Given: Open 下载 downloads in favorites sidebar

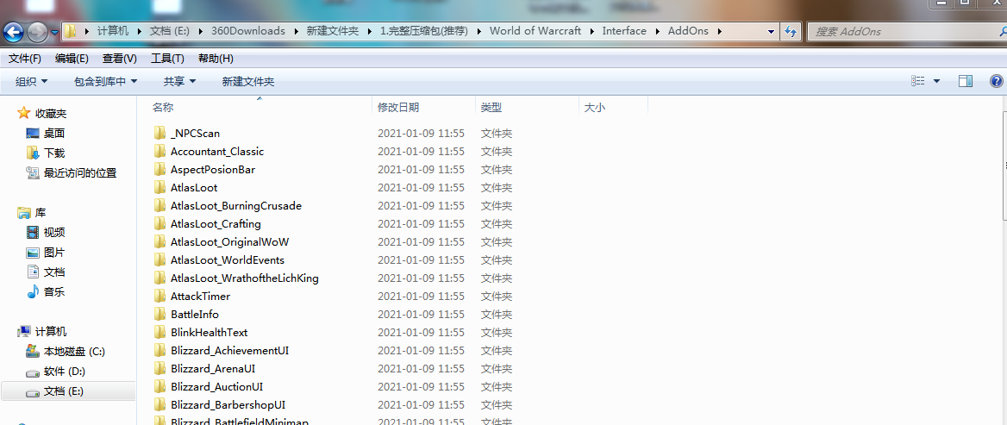Looking at the screenshot, I should click(54, 153).
